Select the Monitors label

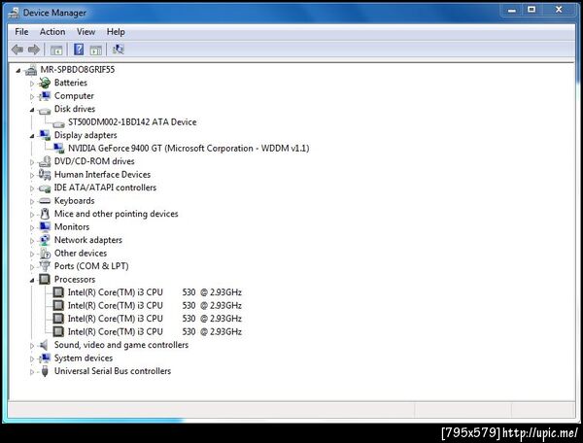[72, 226]
